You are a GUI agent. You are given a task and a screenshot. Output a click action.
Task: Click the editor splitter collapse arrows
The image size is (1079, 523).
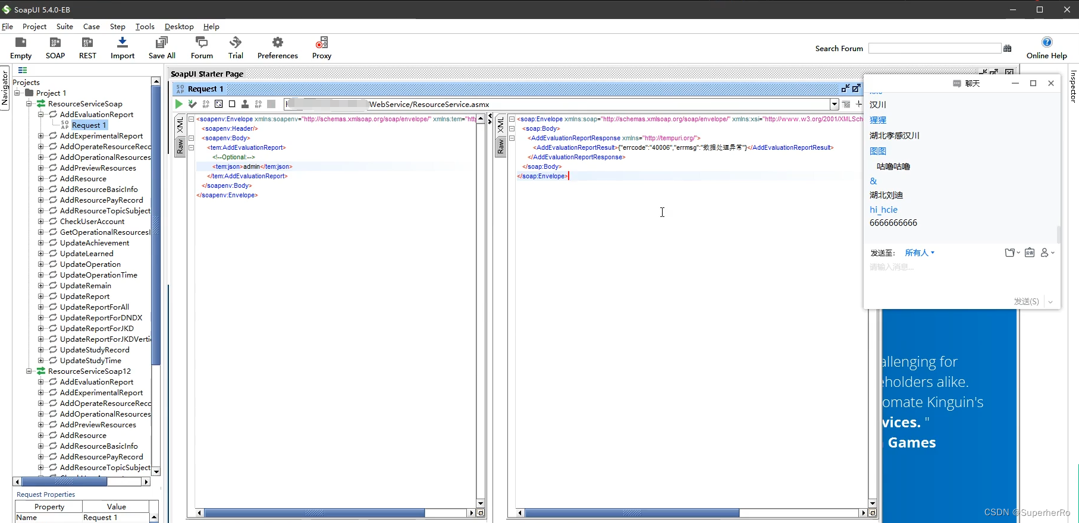pos(490,118)
